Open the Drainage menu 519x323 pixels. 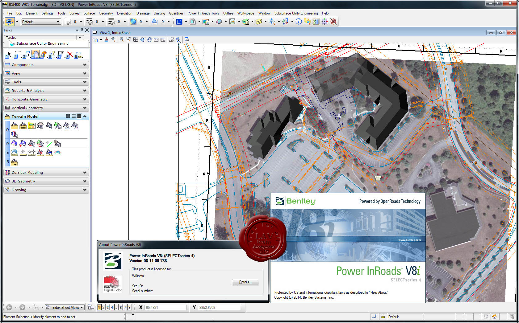tap(143, 13)
